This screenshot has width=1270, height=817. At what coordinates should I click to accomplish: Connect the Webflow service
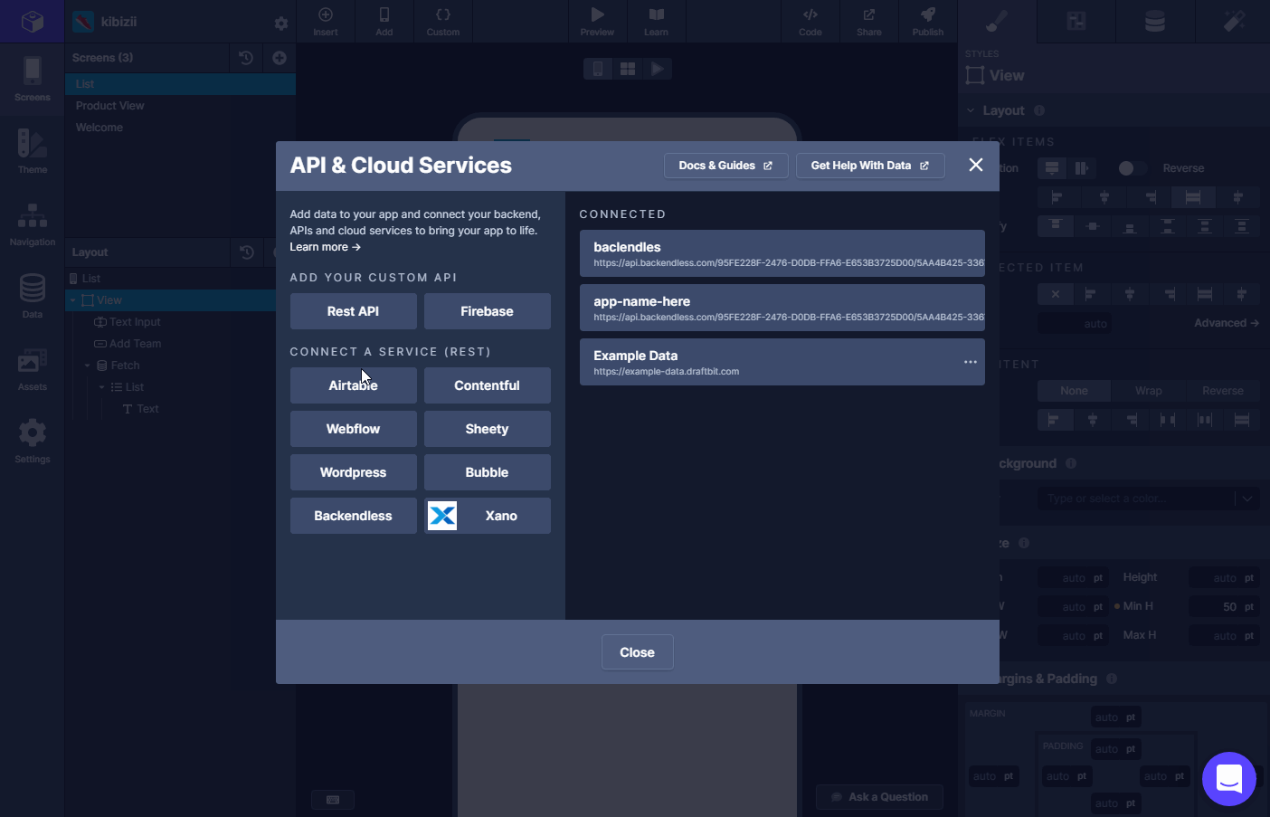tap(353, 429)
